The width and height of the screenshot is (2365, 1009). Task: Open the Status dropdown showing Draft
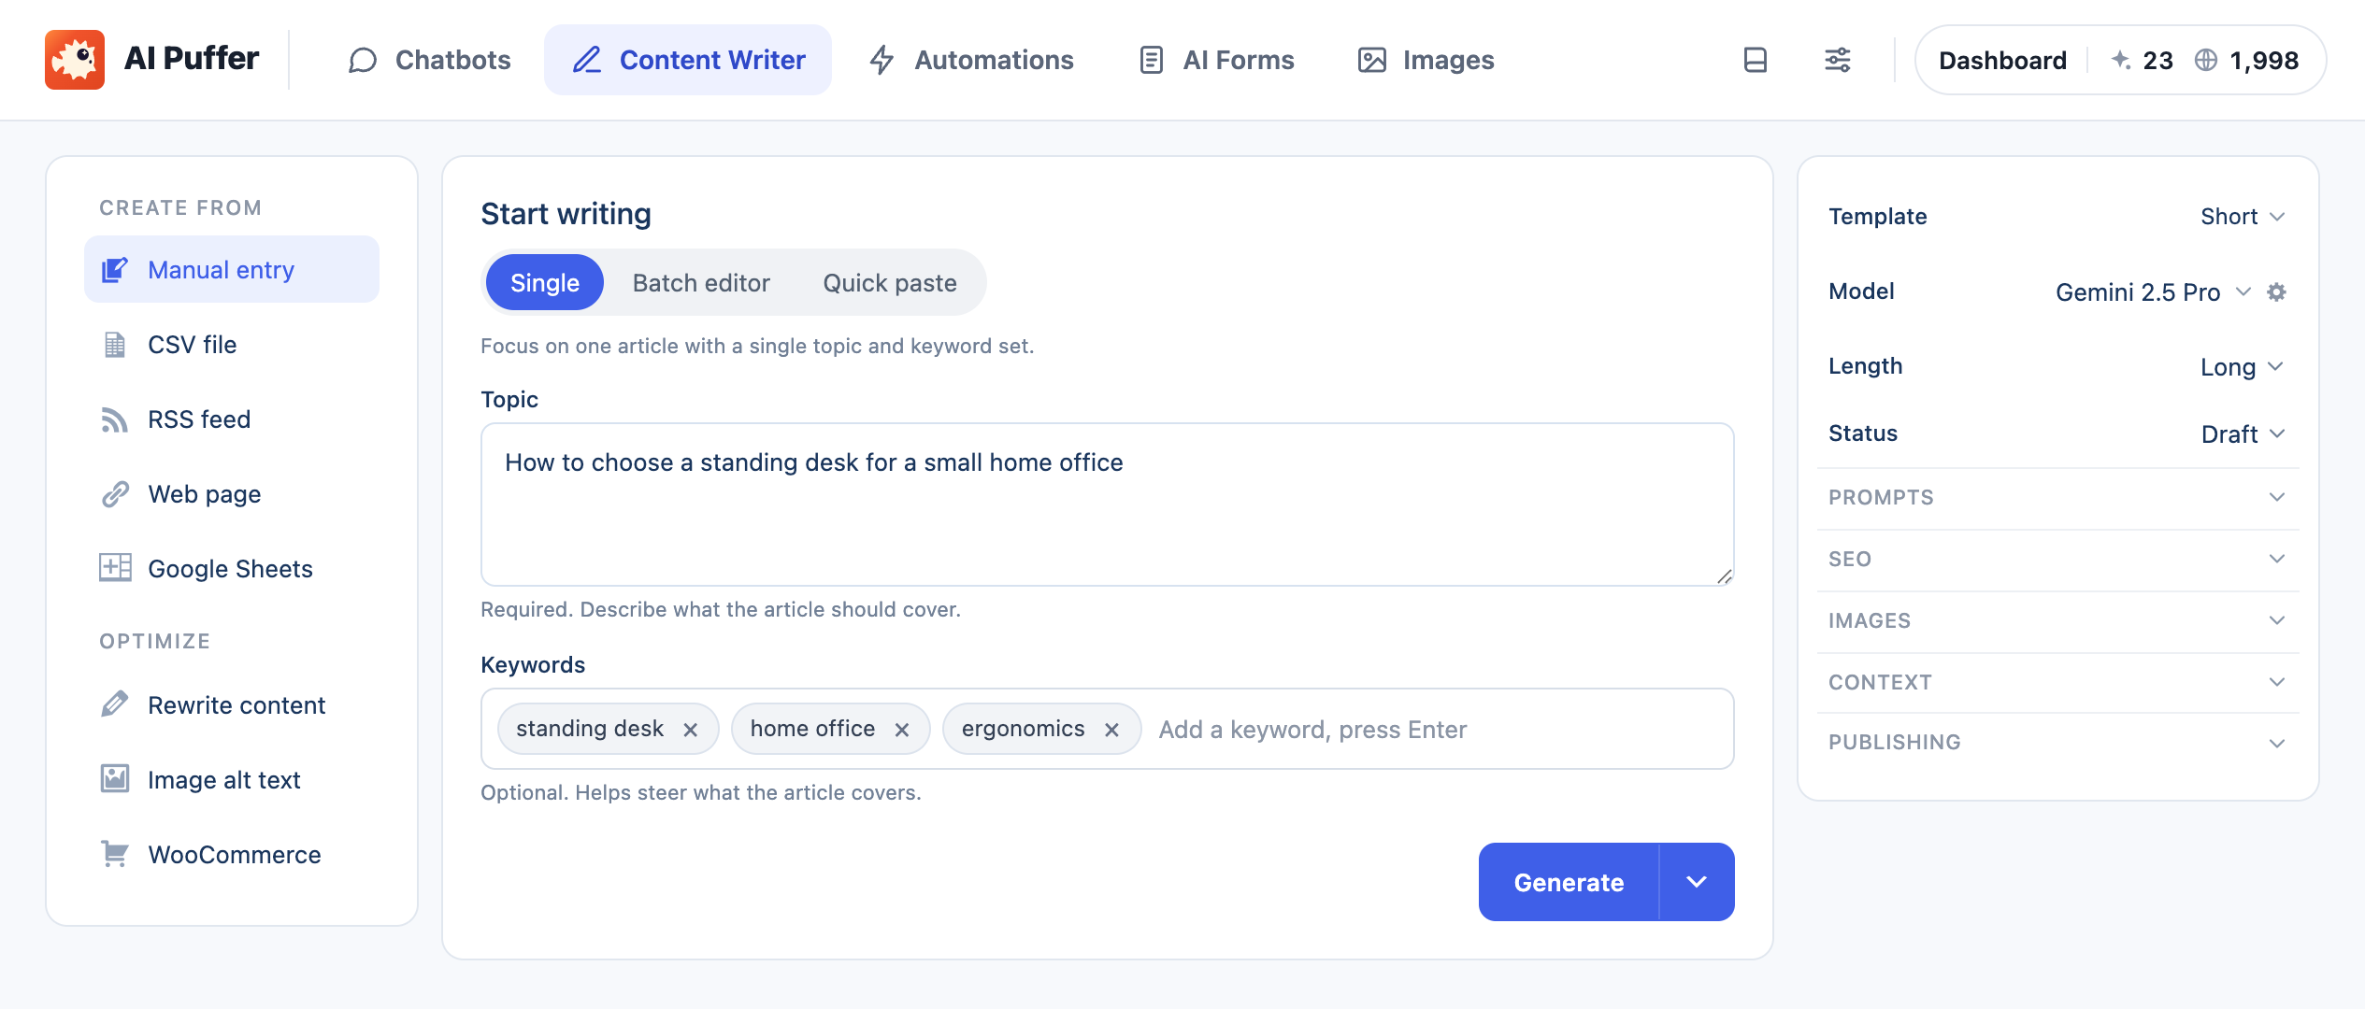(2243, 434)
